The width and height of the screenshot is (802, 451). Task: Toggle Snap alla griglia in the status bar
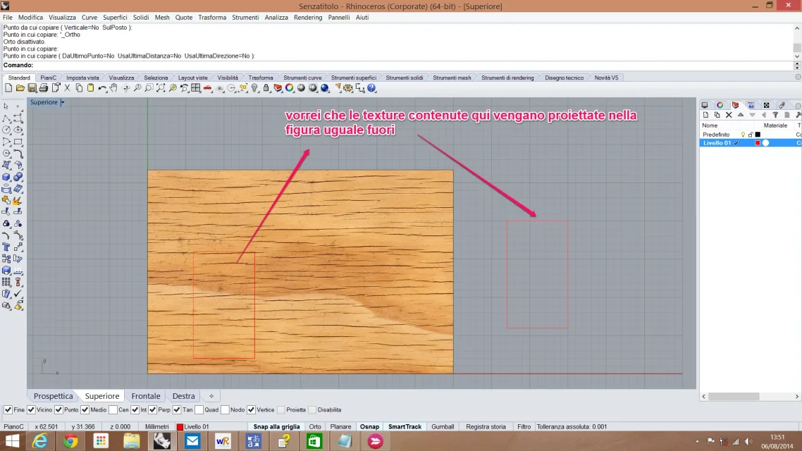(277, 426)
